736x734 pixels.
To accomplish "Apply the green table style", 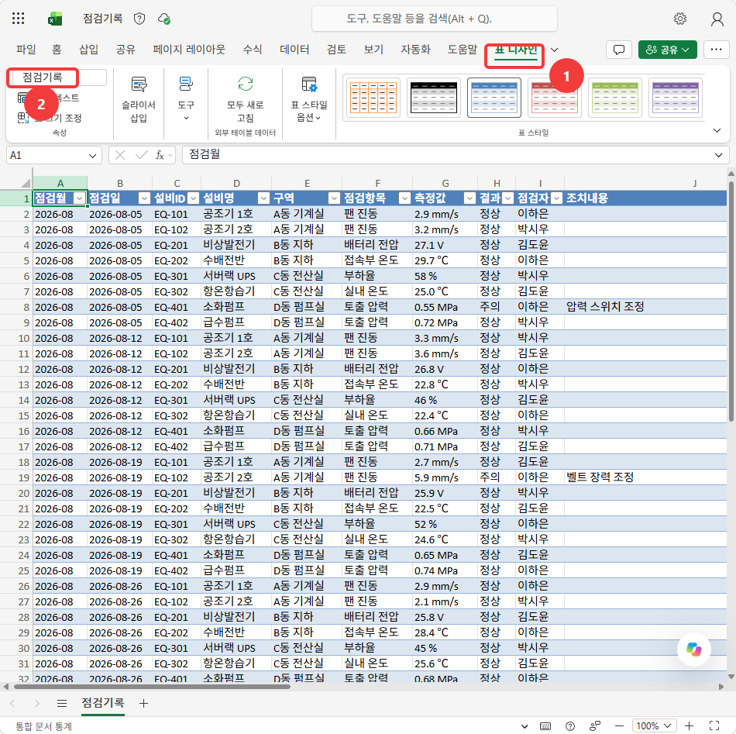I will coord(615,98).
